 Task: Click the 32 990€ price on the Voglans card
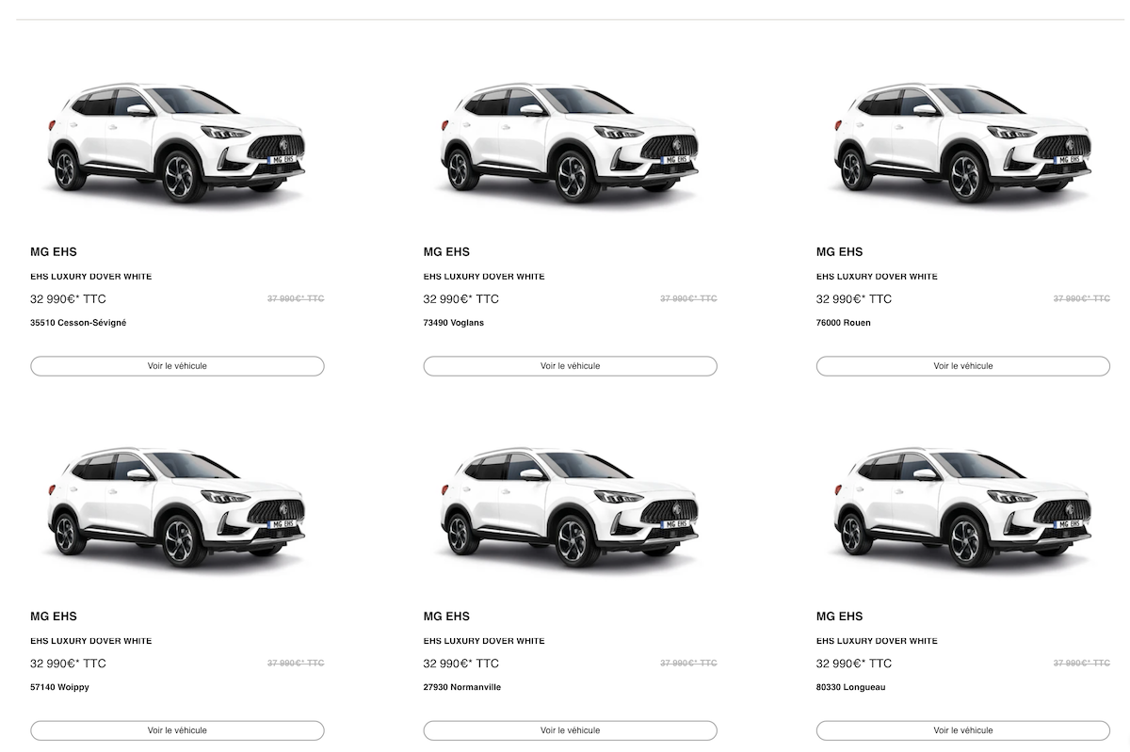pyautogui.click(x=460, y=299)
